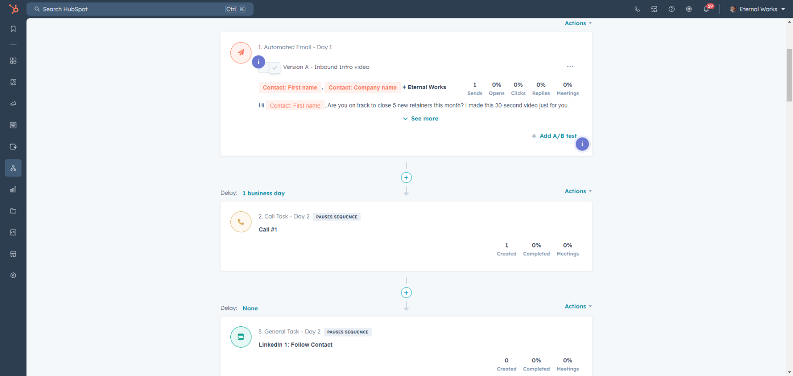This screenshot has height=376, width=793.
Task: Open the help question mark icon
Action: pyautogui.click(x=671, y=9)
